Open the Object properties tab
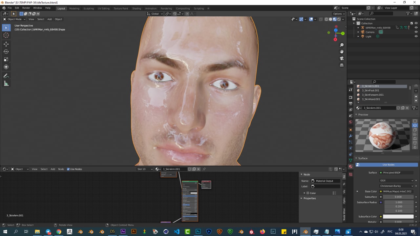The width and height of the screenshot is (420, 236). [350, 130]
